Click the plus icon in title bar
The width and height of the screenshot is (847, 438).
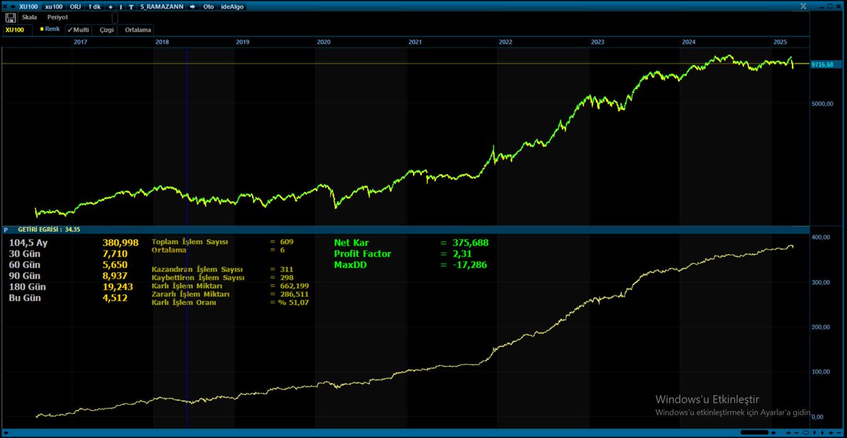click(x=111, y=6)
